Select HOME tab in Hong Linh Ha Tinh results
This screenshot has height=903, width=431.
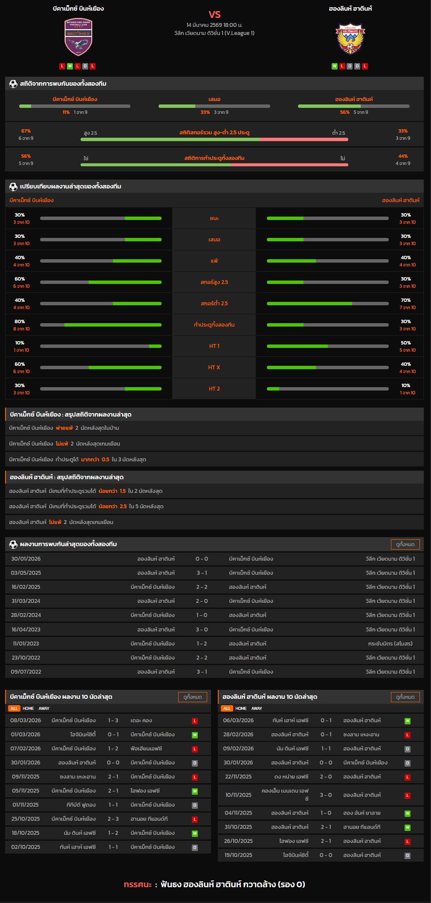(241, 709)
